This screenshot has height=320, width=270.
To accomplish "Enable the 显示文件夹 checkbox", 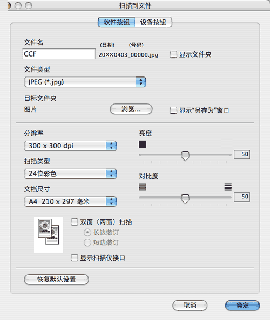I will tap(173, 54).
